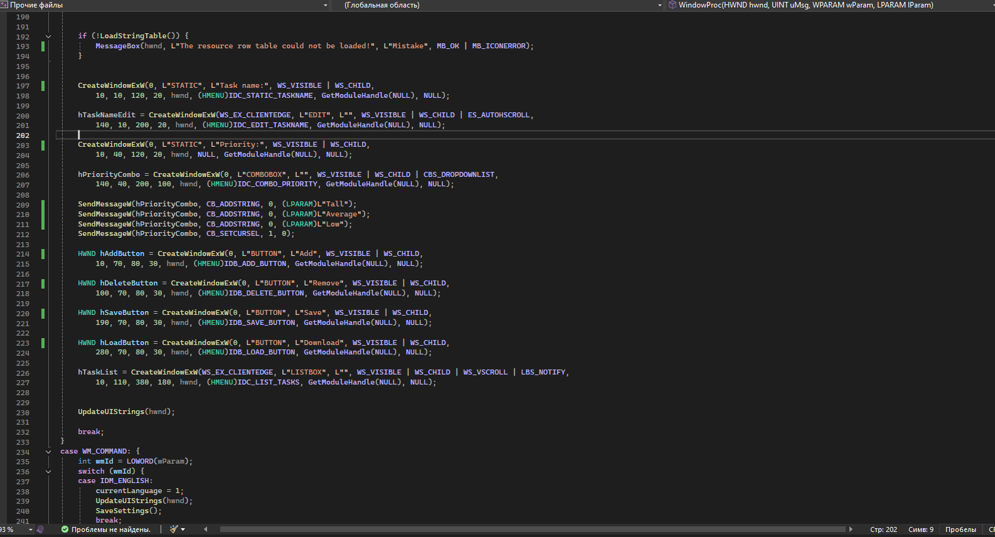The width and height of the screenshot is (995, 537).
Task: Click the project file icon beside 'Прочие файлы'
Action: click(4, 5)
